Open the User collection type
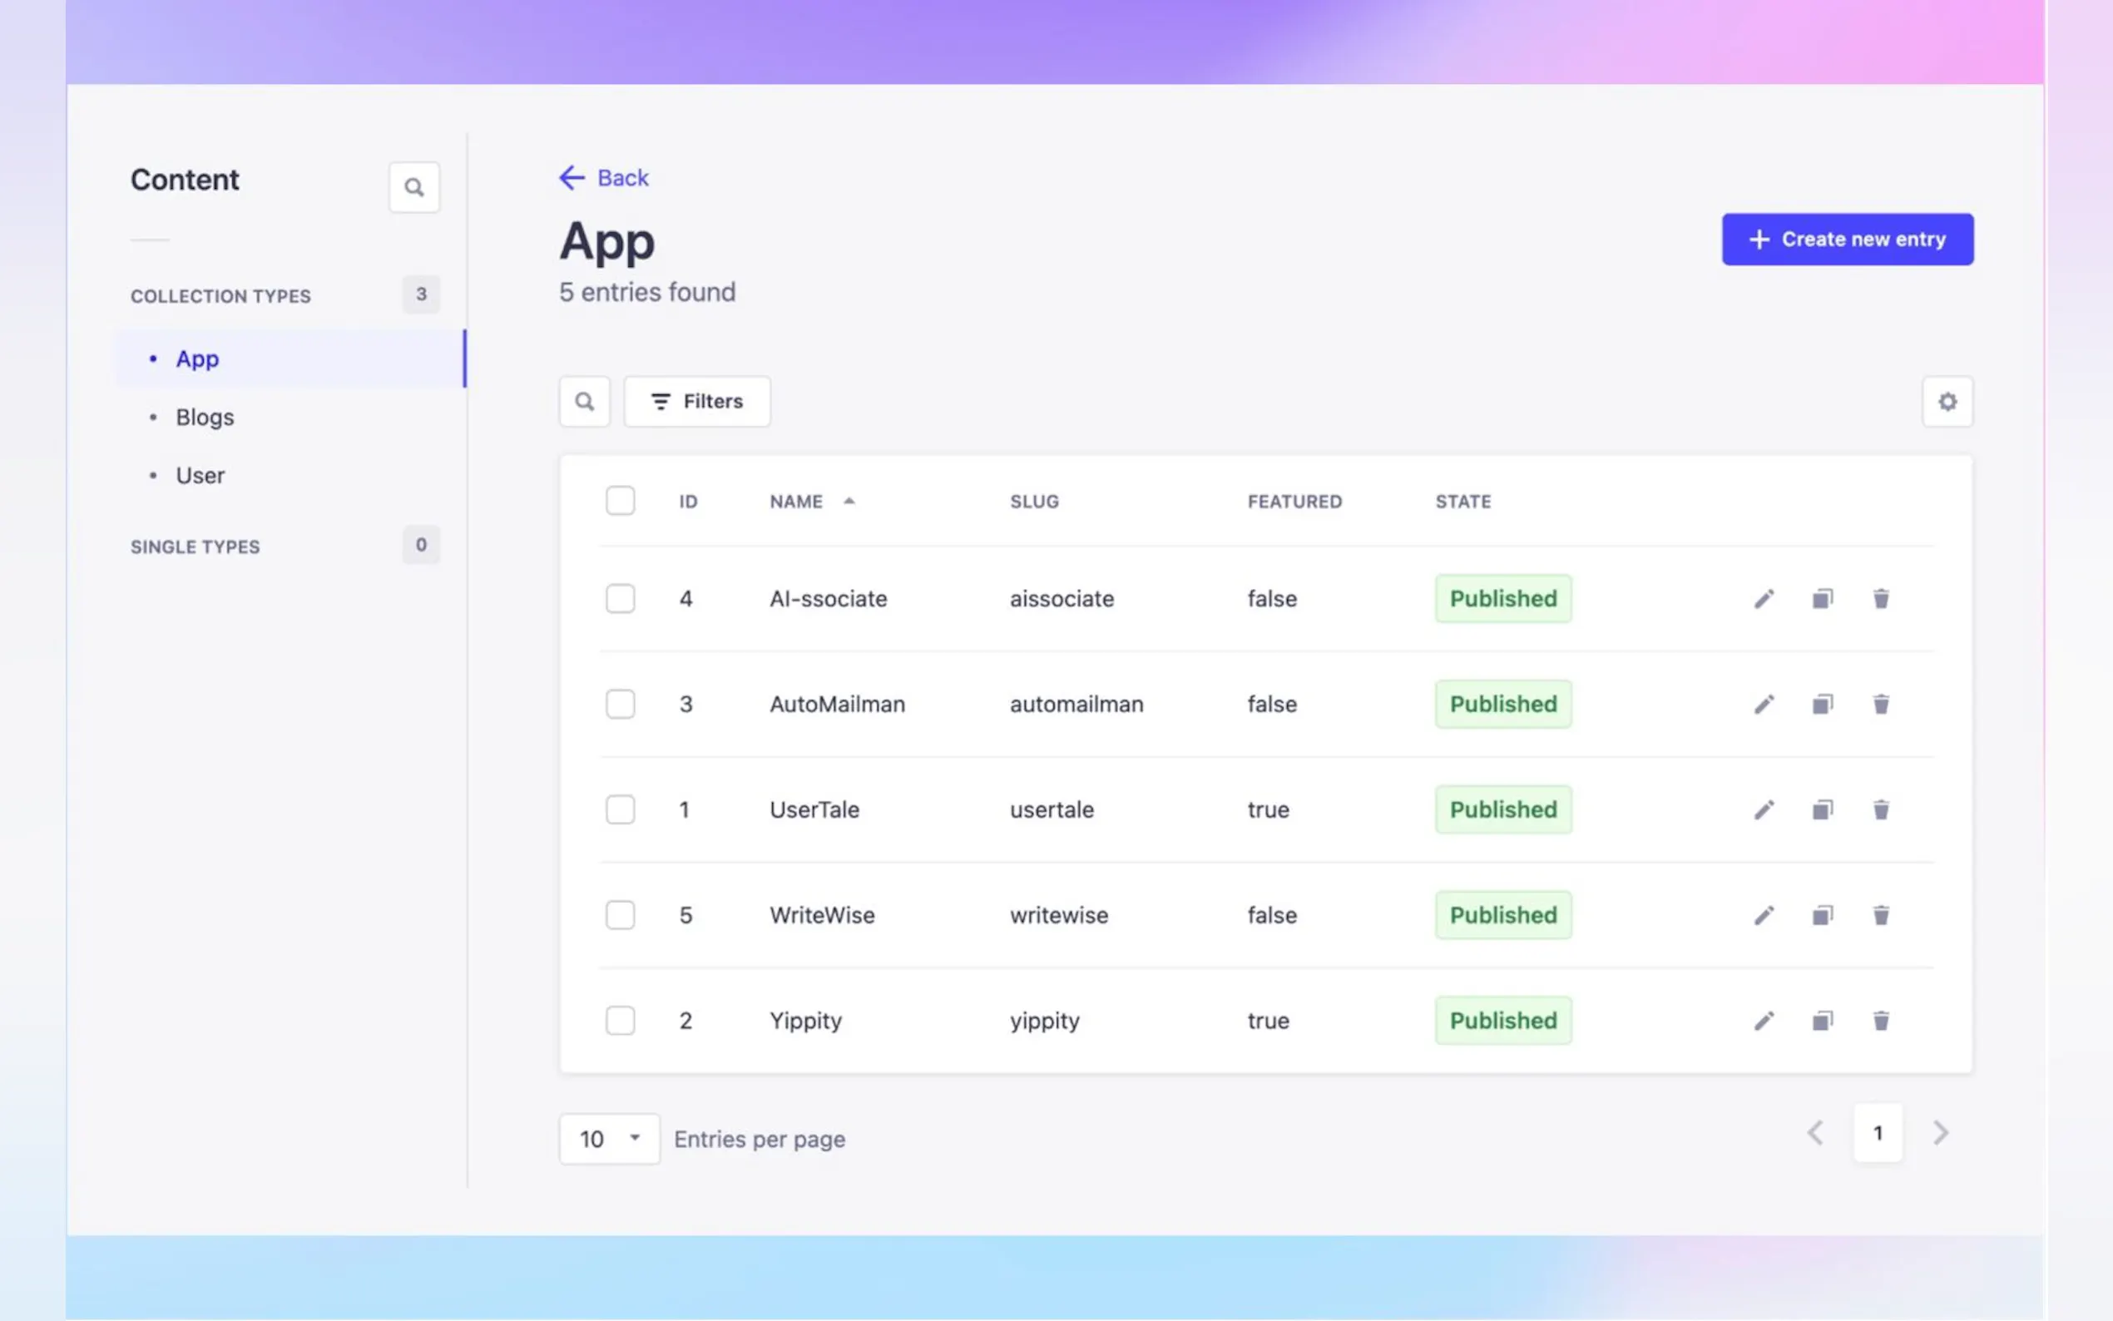Screen dimensions: 2113x1321 pos(200,475)
